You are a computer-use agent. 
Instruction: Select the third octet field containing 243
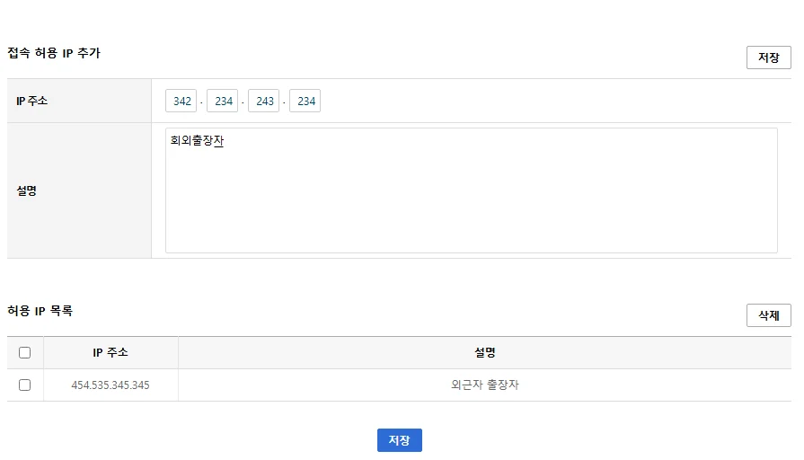pyautogui.click(x=264, y=102)
